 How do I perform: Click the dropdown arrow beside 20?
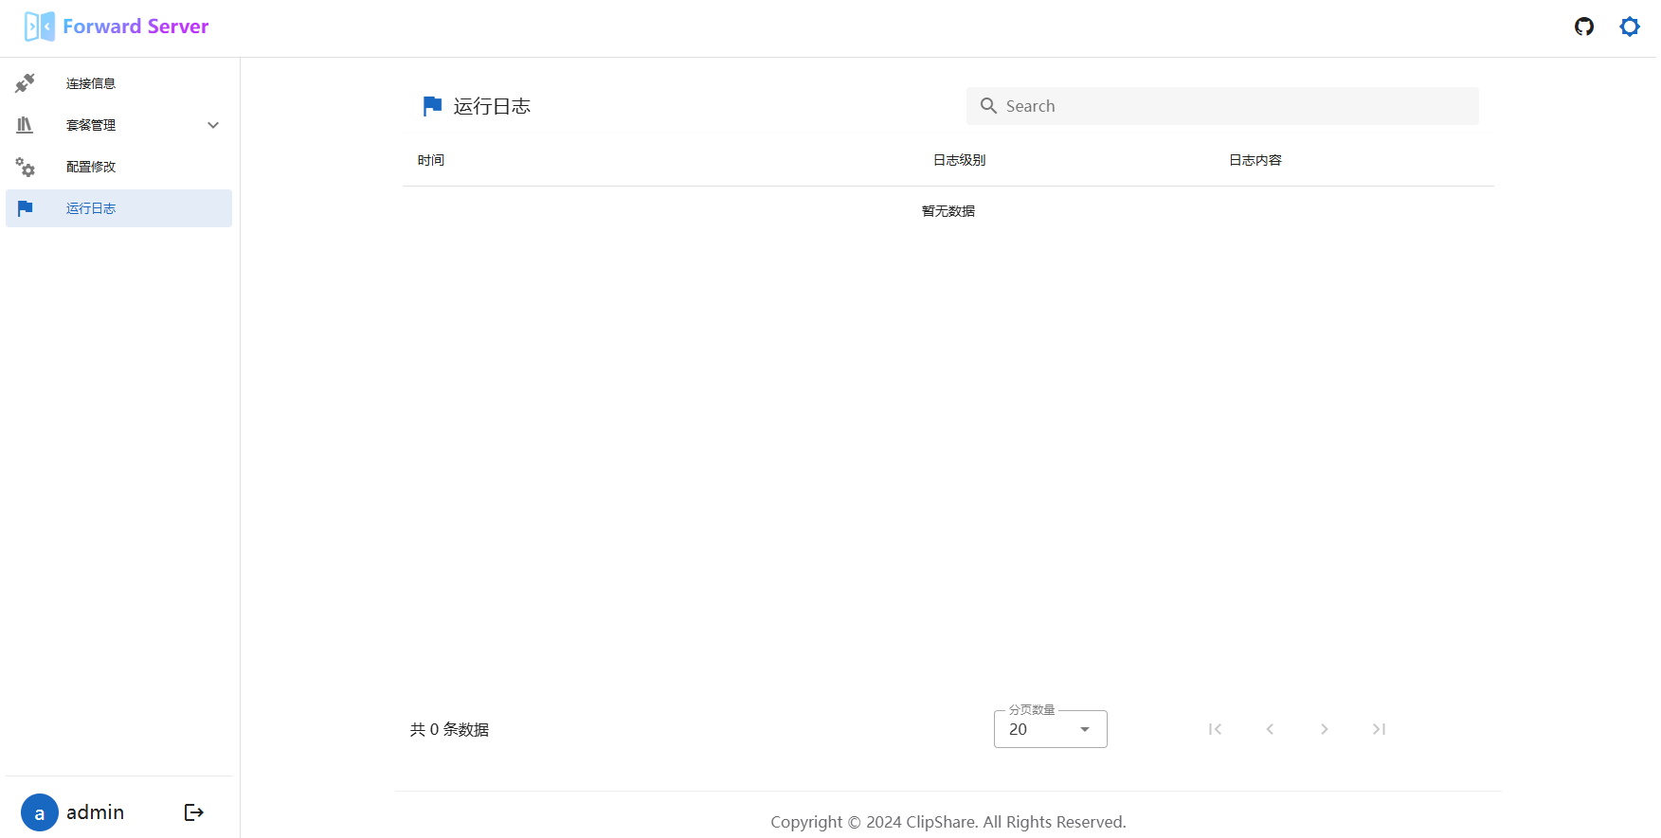1085,729
